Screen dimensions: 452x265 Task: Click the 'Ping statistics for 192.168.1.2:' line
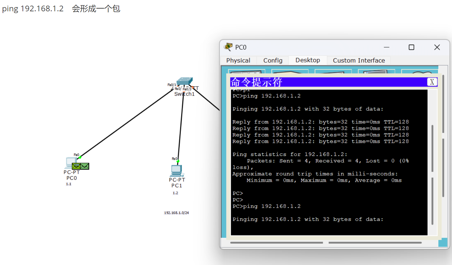[x=290, y=154]
